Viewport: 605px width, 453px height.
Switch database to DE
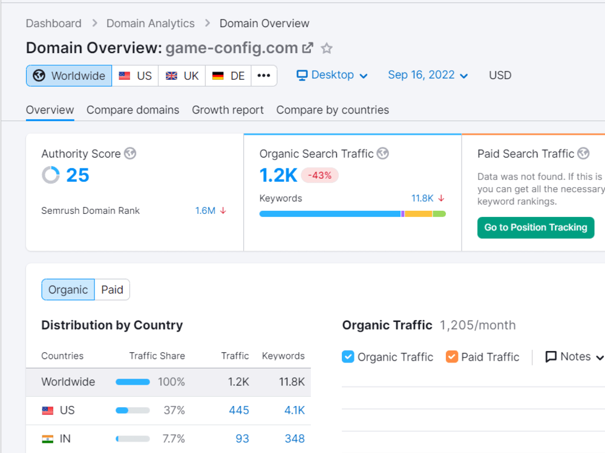click(x=229, y=75)
